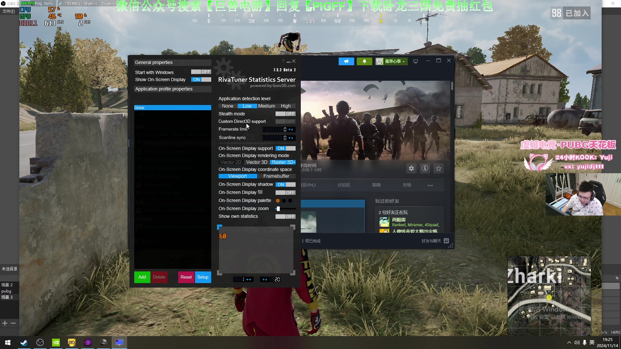Click OSD vertical position arrows
621x349 pixels.
coord(265,280)
